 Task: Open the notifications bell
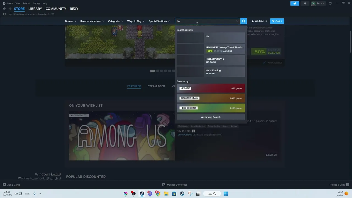click(305, 3)
